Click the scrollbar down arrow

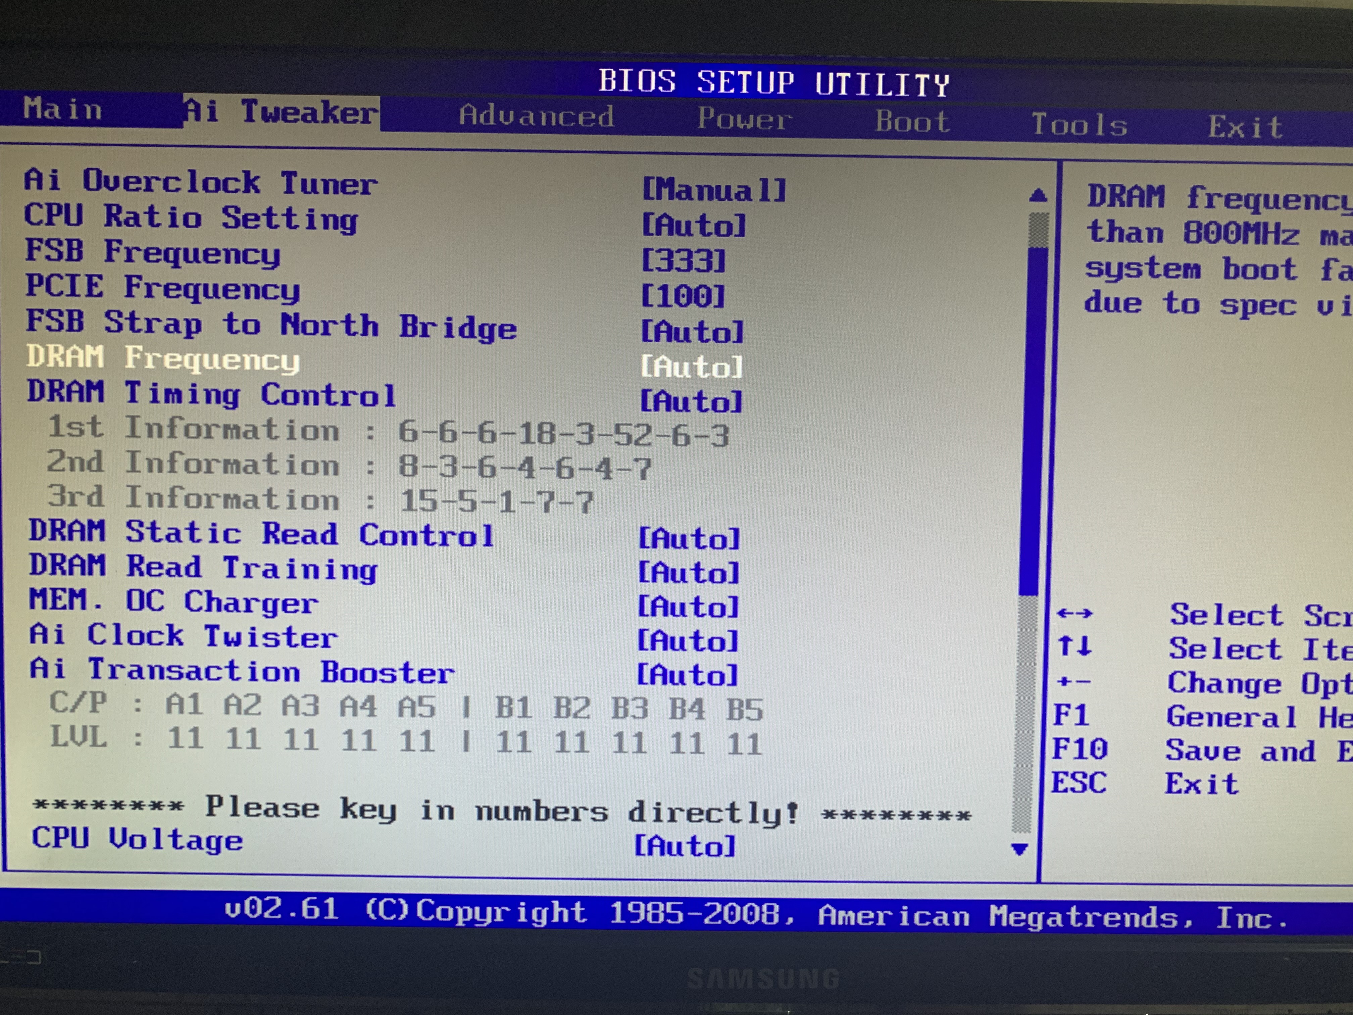coord(1019,849)
